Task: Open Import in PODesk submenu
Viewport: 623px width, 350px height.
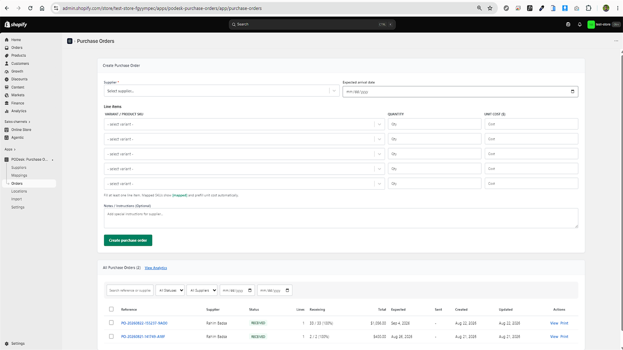Action: pyautogui.click(x=16, y=199)
